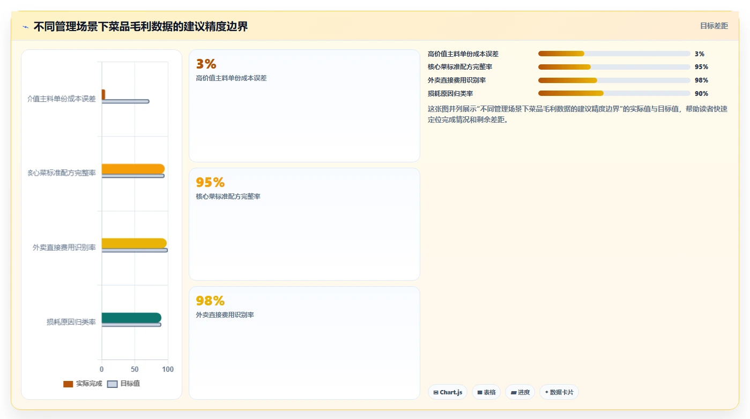Click the lightning icon beside the title

(25, 27)
